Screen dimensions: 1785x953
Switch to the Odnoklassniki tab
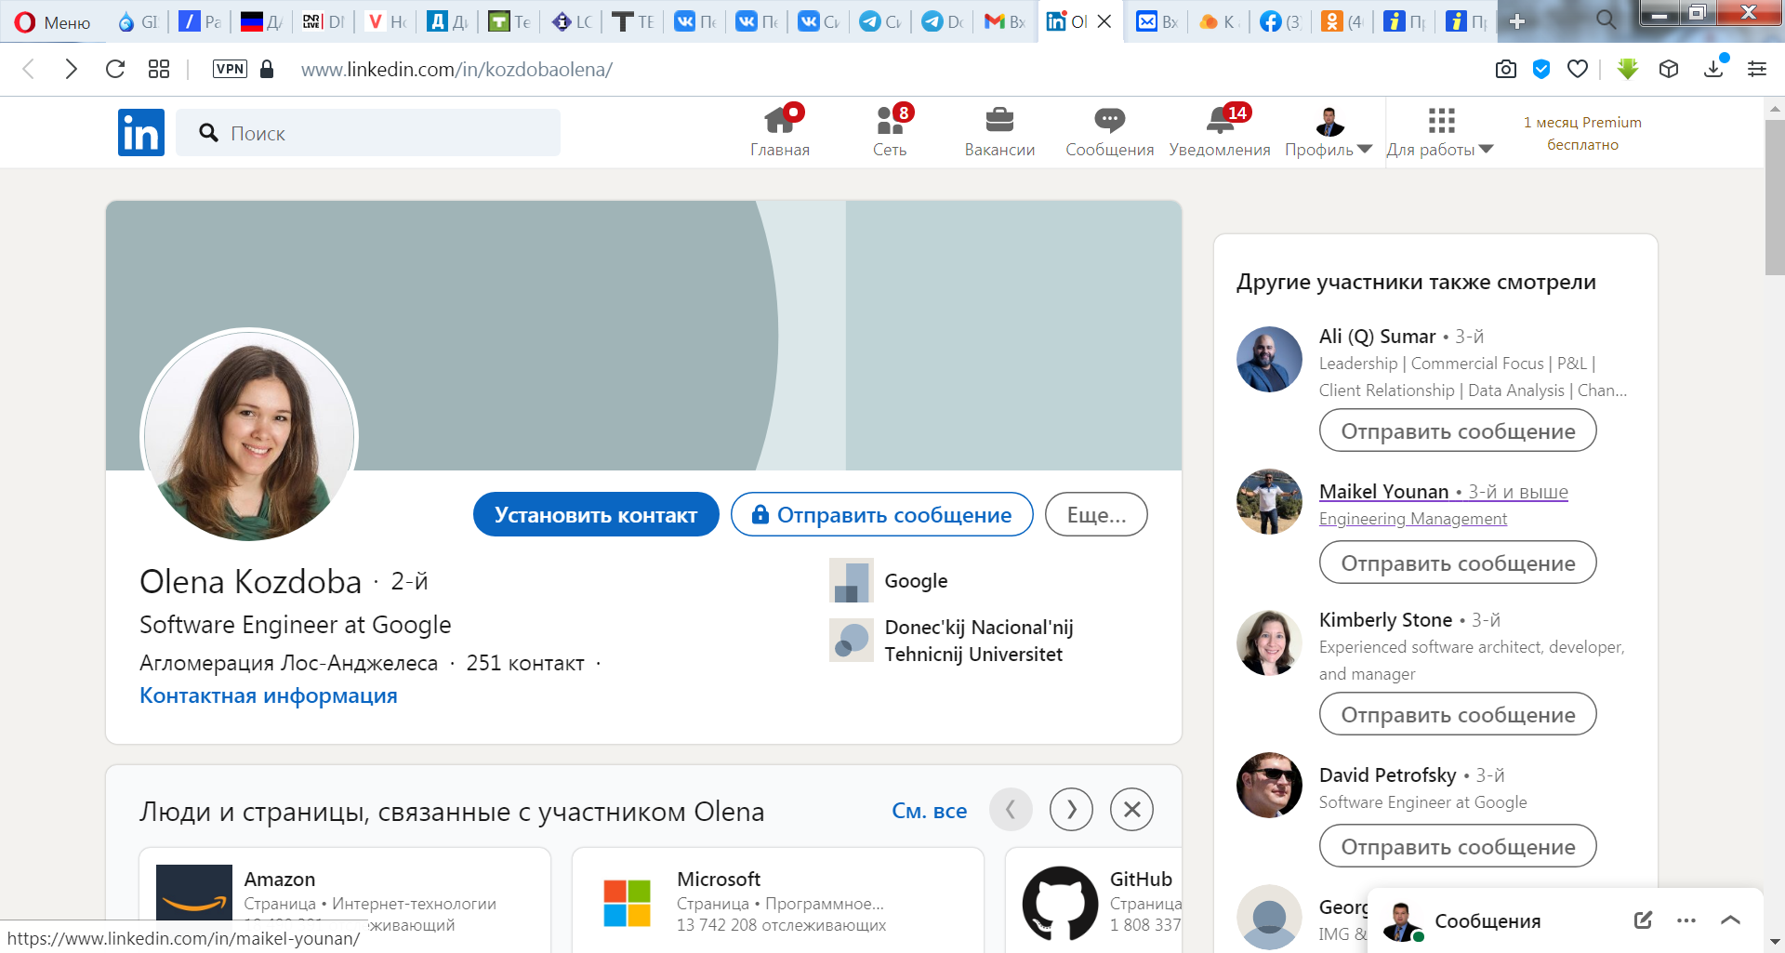click(x=1342, y=21)
